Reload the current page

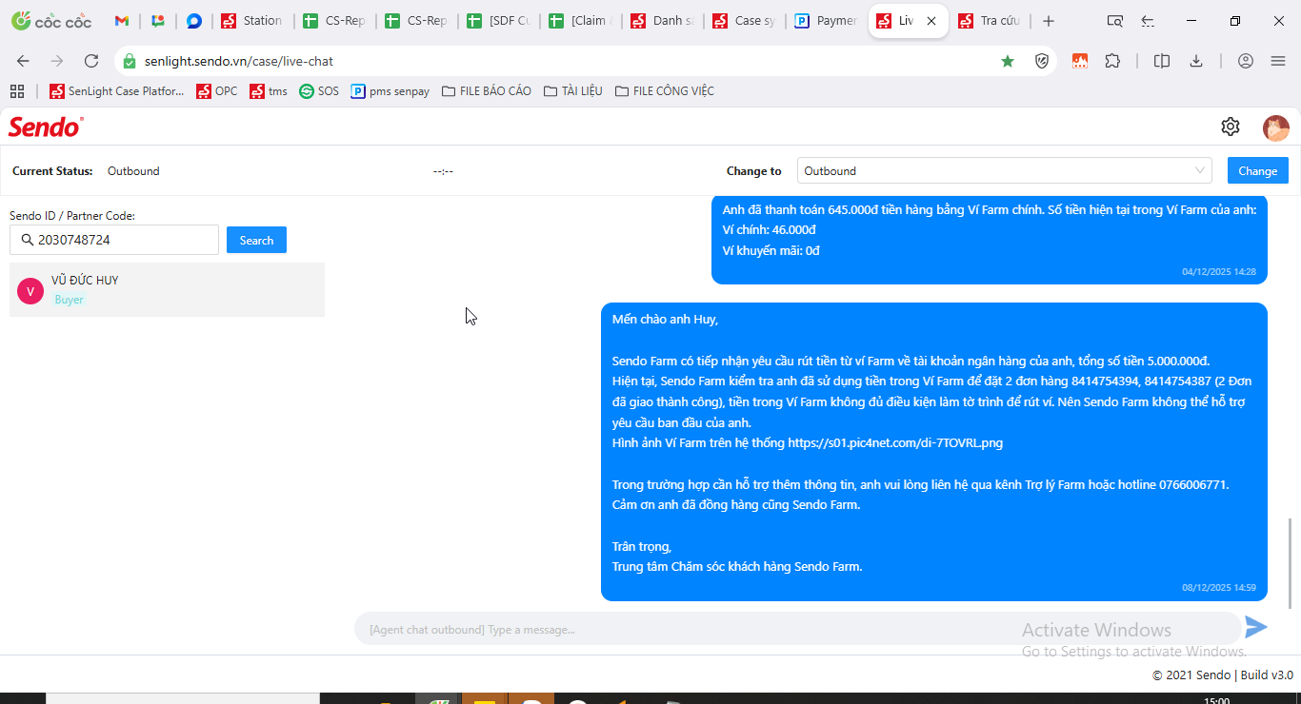(91, 61)
